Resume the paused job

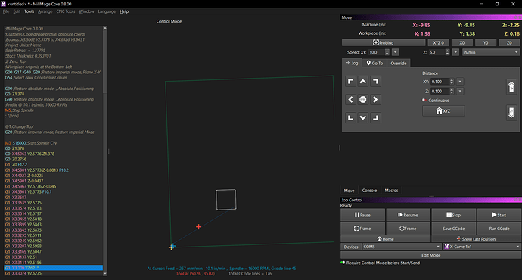pos(409,215)
